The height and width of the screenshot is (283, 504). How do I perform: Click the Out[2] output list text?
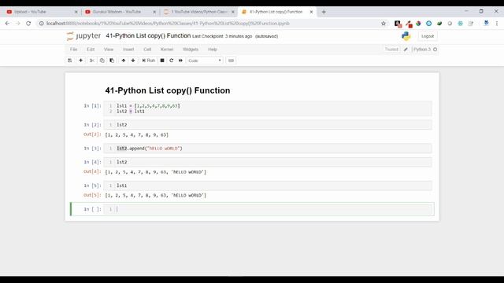click(x=136, y=134)
